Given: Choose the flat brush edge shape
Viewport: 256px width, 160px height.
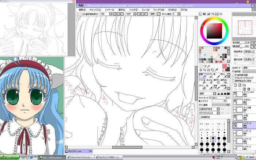Looking at the screenshot, I should [228, 94].
